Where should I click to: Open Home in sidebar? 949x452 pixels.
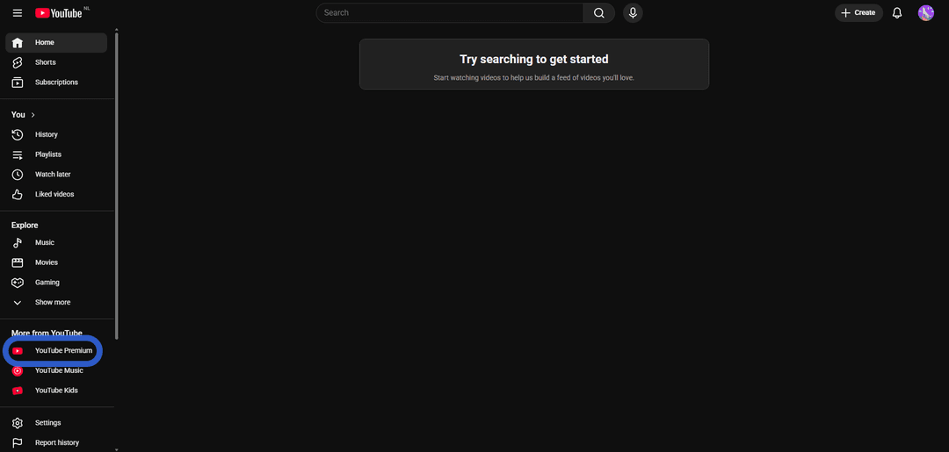click(x=56, y=42)
